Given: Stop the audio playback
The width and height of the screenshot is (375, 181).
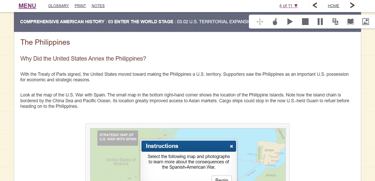Looking at the screenshot, I should tap(305, 22).
